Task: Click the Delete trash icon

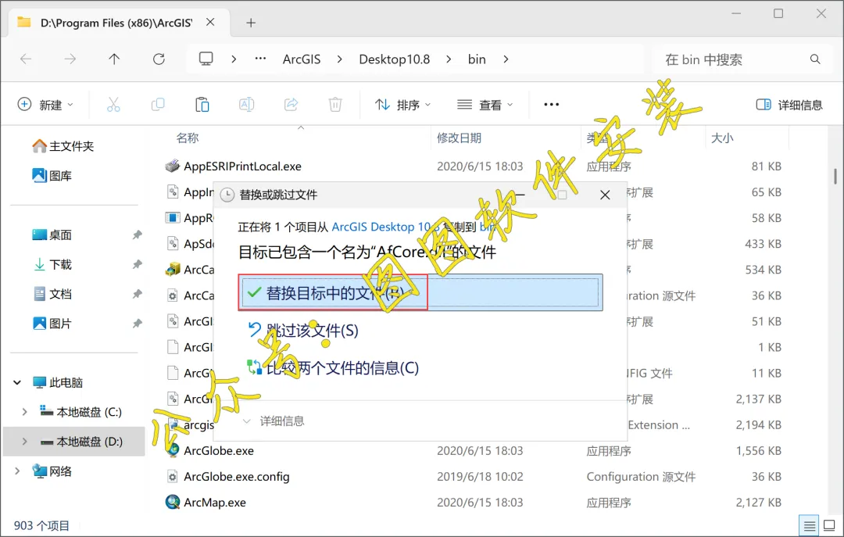Action: point(335,105)
